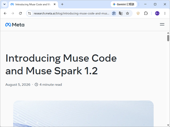The height and width of the screenshot is (127, 170).
Task: Reload the current page
Action: (20, 13)
